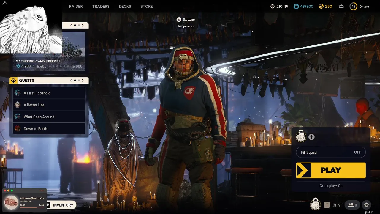380x214 pixels.
Task: Open the mail envelope inbox
Action: tap(341, 7)
